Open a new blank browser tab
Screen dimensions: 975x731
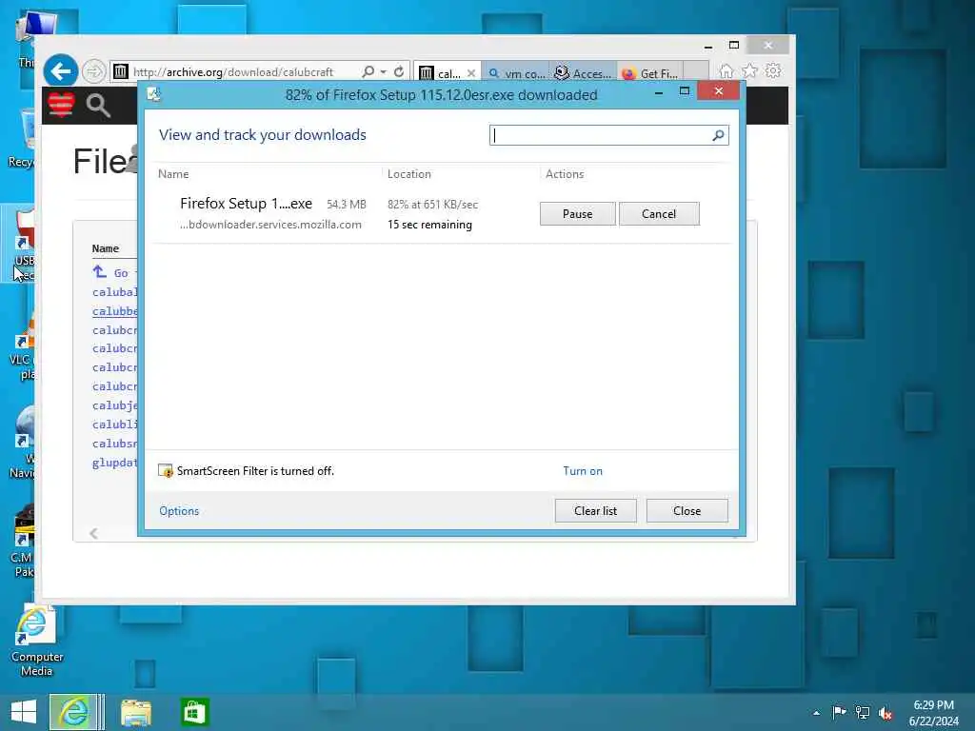click(696, 72)
